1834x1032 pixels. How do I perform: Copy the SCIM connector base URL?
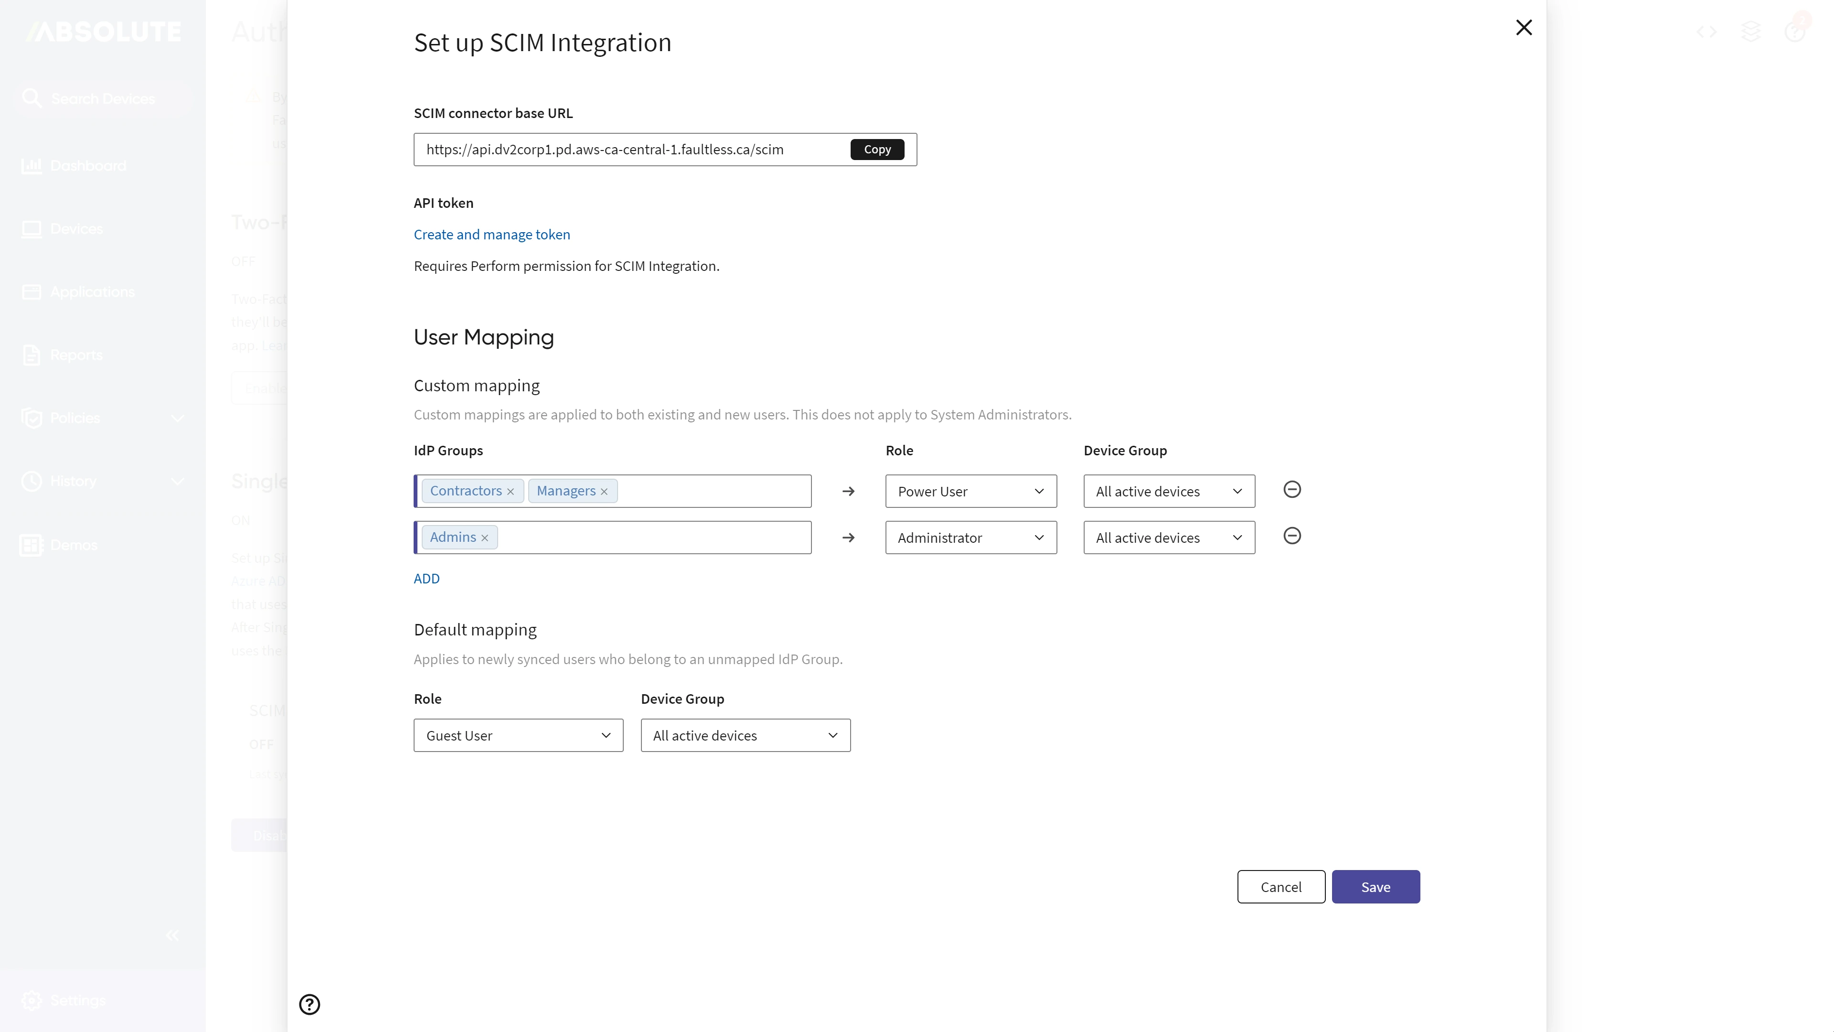click(877, 150)
